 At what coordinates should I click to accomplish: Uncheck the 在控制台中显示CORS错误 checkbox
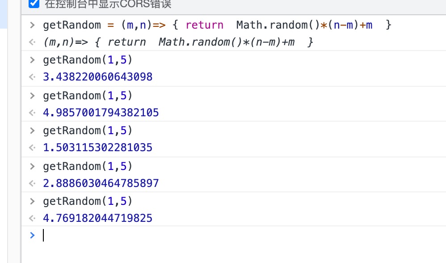click(x=34, y=4)
